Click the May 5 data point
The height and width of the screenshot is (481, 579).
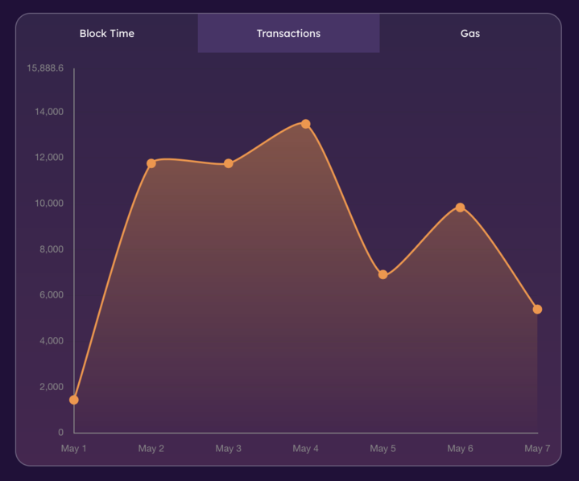tap(383, 274)
